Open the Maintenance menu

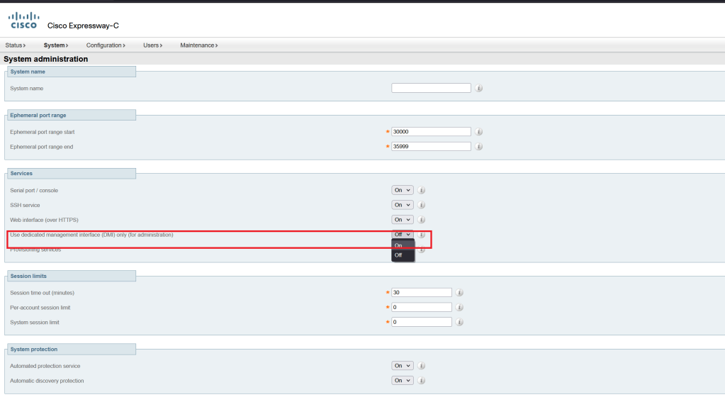click(x=198, y=45)
